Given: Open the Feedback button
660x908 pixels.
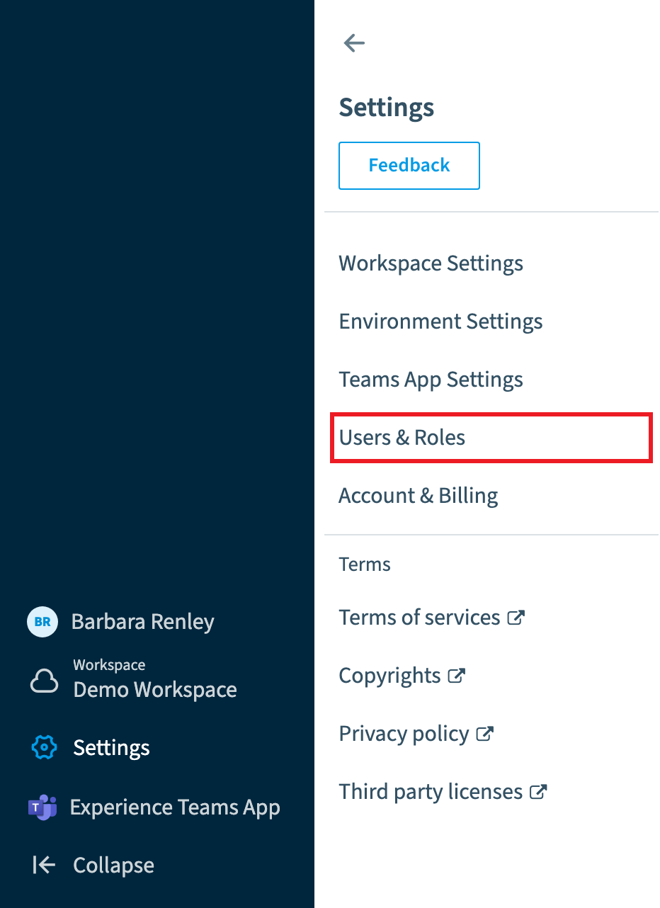Looking at the screenshot, I should [409, 166].
